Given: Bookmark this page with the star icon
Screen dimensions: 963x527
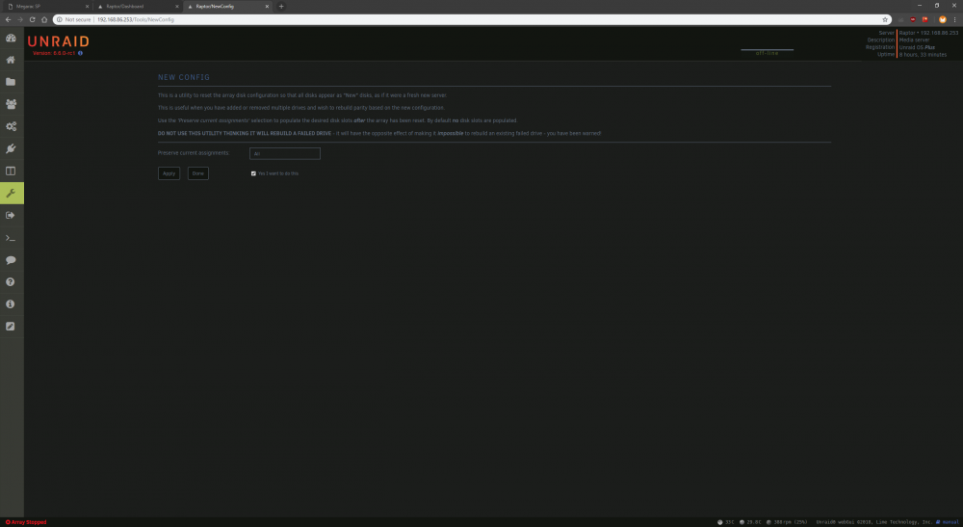Looking at the screenshot, I should [885, 19].
